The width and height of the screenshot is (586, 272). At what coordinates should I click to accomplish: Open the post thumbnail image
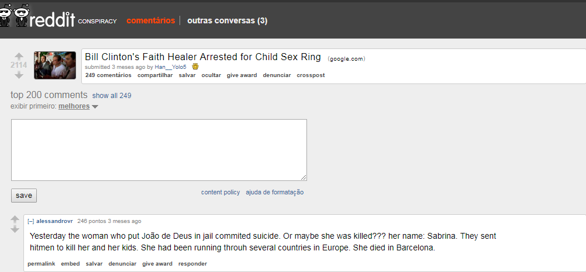[55, 65]
